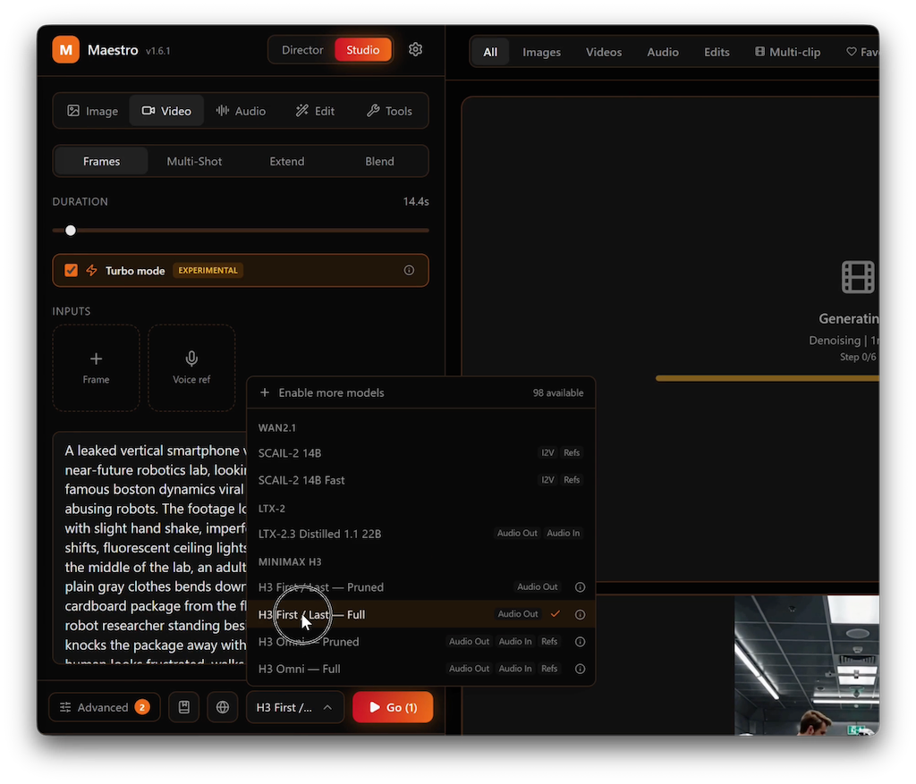Click the lightning bolt Turbo icon
The width and height of the screenshot is (916, 784).
coord(92,270)
